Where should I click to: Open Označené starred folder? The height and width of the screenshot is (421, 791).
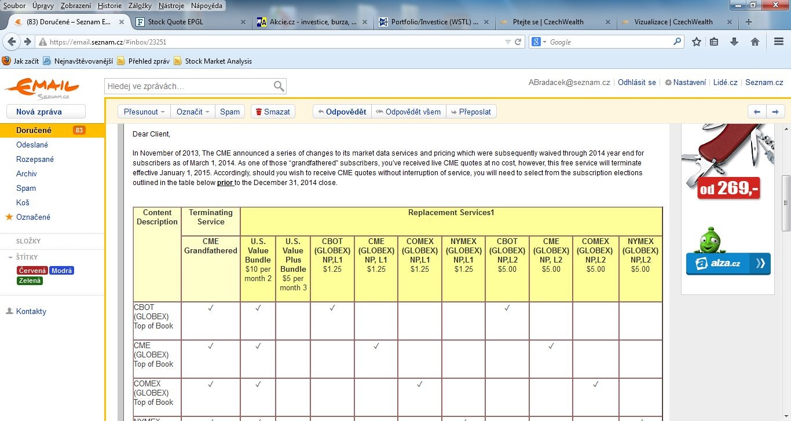point(33,217)
